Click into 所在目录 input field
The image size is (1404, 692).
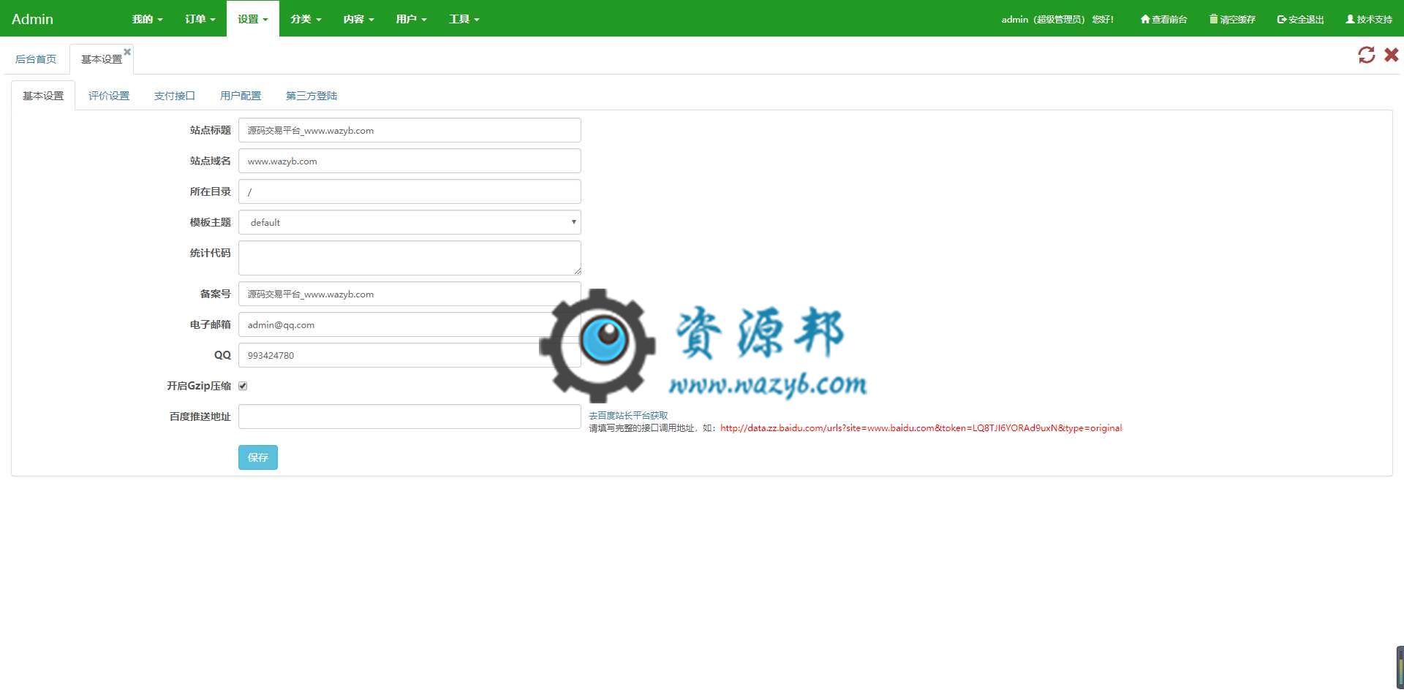click(x=409, y=191)
